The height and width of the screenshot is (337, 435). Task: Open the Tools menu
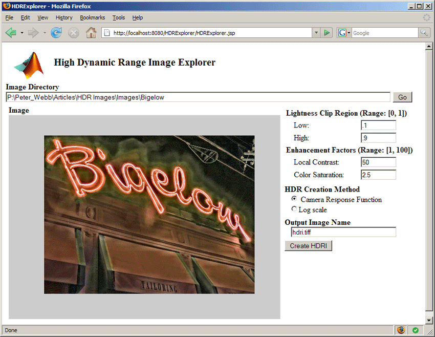[118, 17]
